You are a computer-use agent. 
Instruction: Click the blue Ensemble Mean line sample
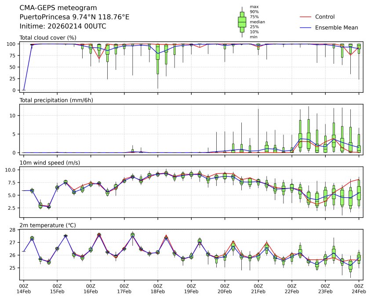point(305,28)
